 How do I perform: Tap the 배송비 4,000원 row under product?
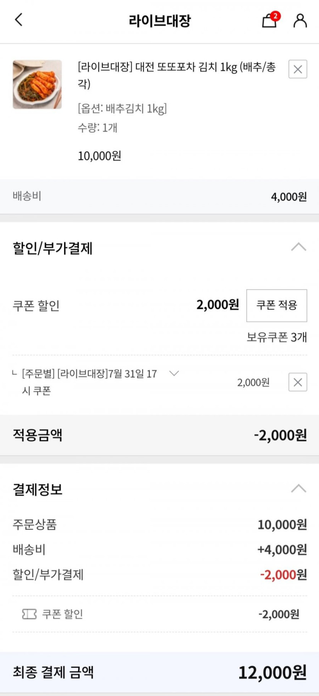(x=159, y=197)
